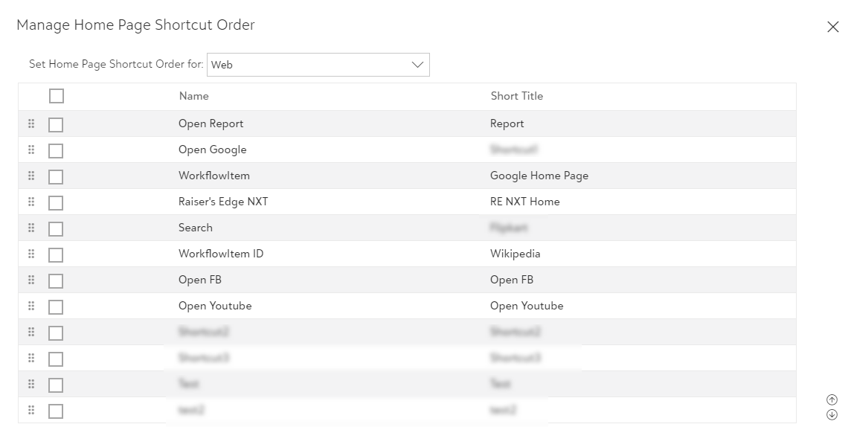Screen dimensions: 851x427
Task: Mark the WorkflowItem row checkbox
Action: point(56,177)
